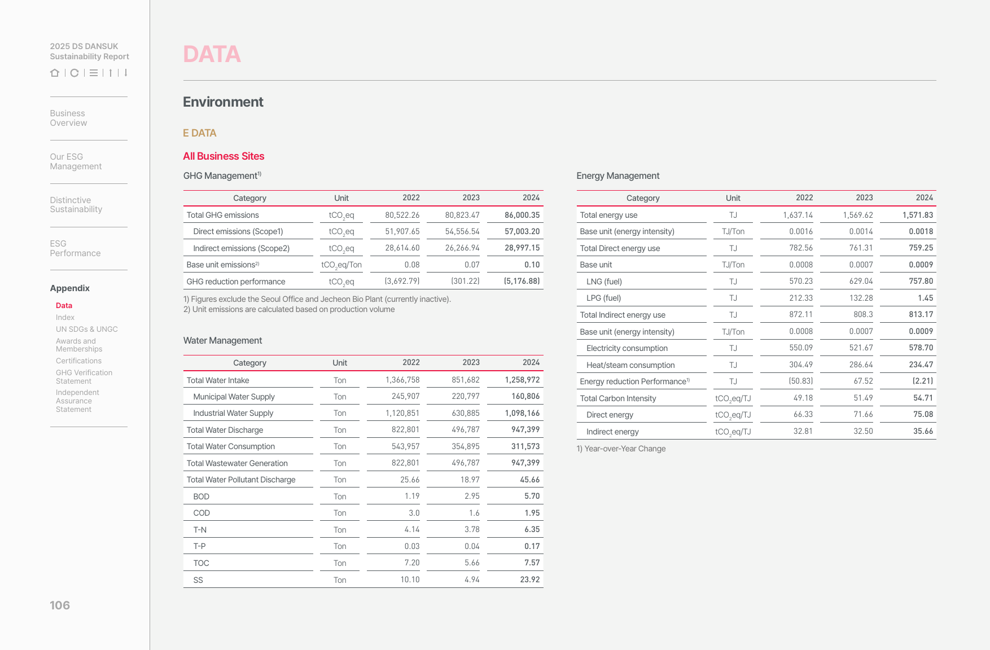
Task: Click 'Total Carbon Intensity' row label
Action: pos(618,398)
